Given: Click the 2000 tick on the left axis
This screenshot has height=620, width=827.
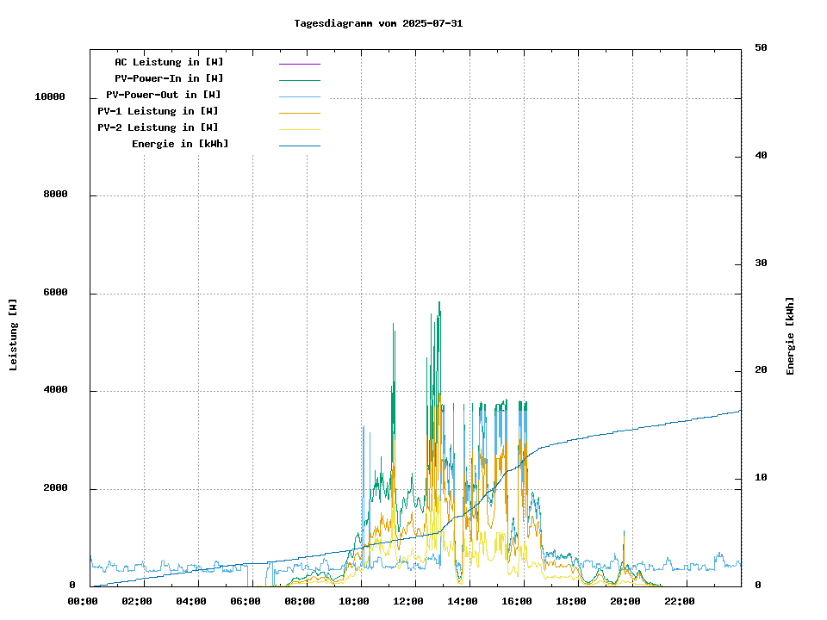Looking at the screenshot, I should 55,488.
